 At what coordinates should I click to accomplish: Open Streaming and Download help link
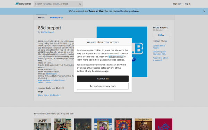coord(159,53)
